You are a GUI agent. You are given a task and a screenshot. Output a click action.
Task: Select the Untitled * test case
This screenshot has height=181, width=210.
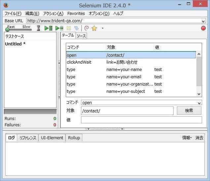(15, 44)
